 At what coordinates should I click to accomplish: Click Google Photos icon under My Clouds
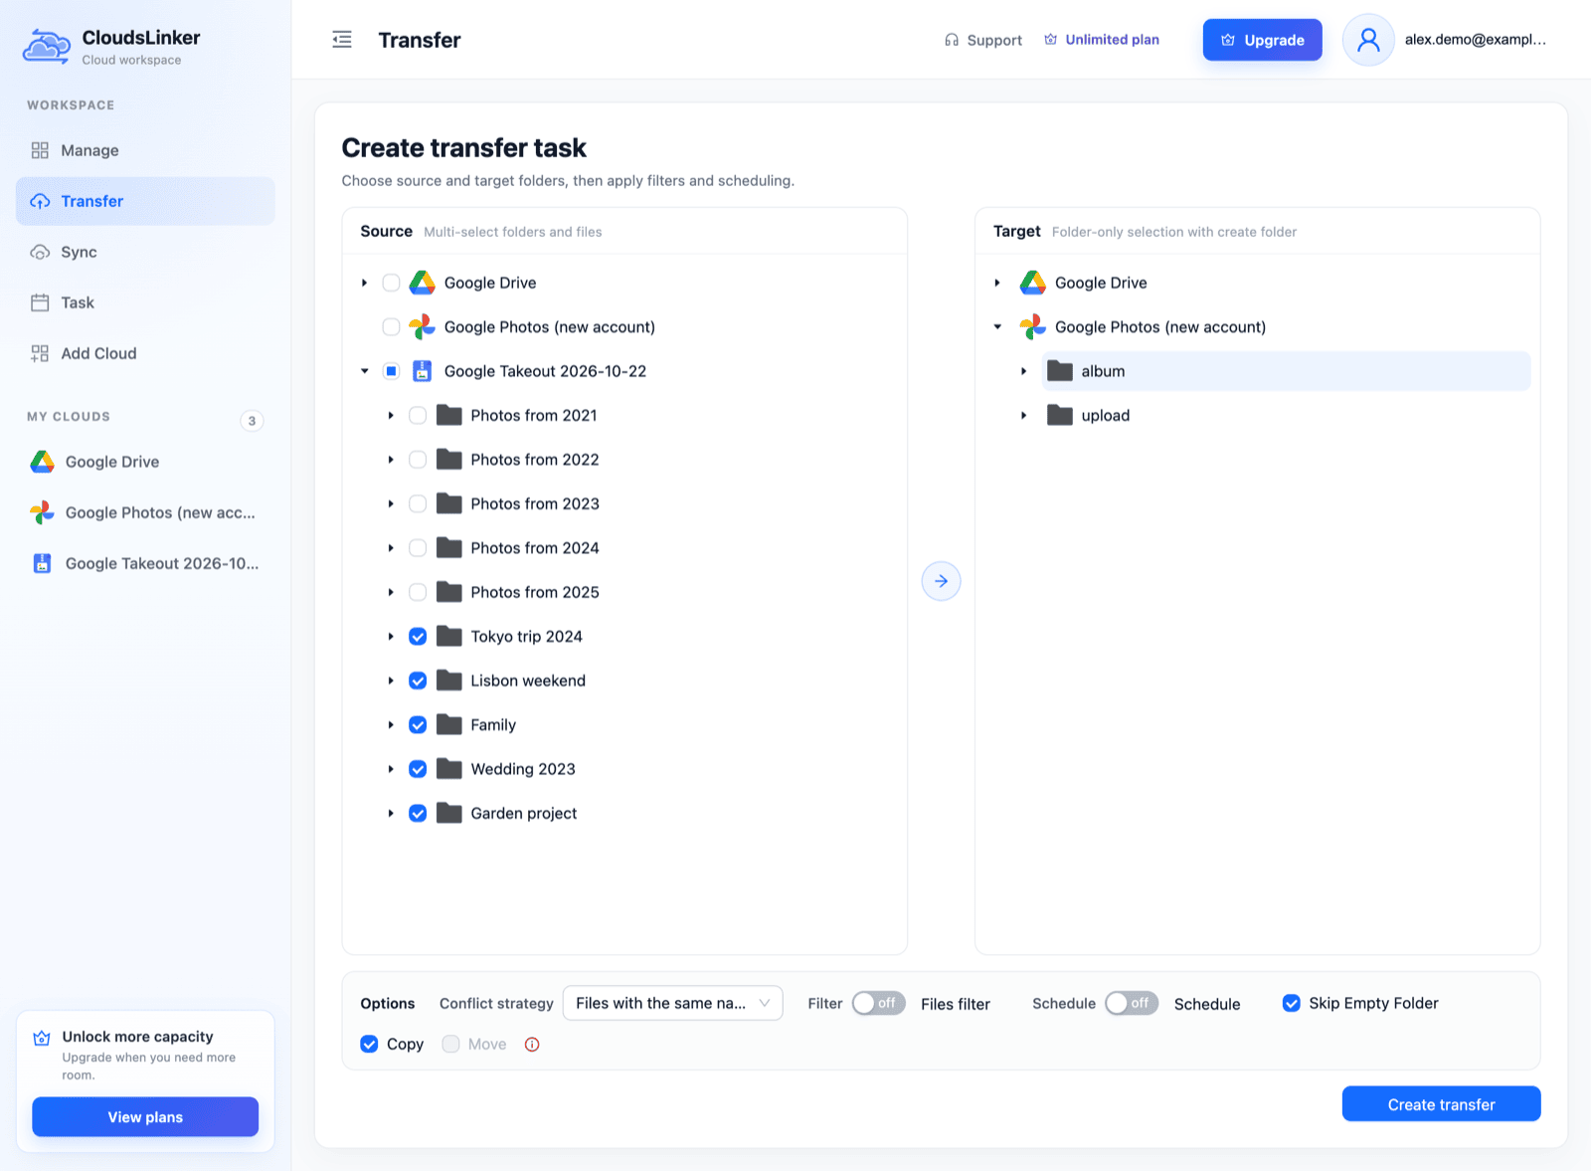click(x=42, y=512)
